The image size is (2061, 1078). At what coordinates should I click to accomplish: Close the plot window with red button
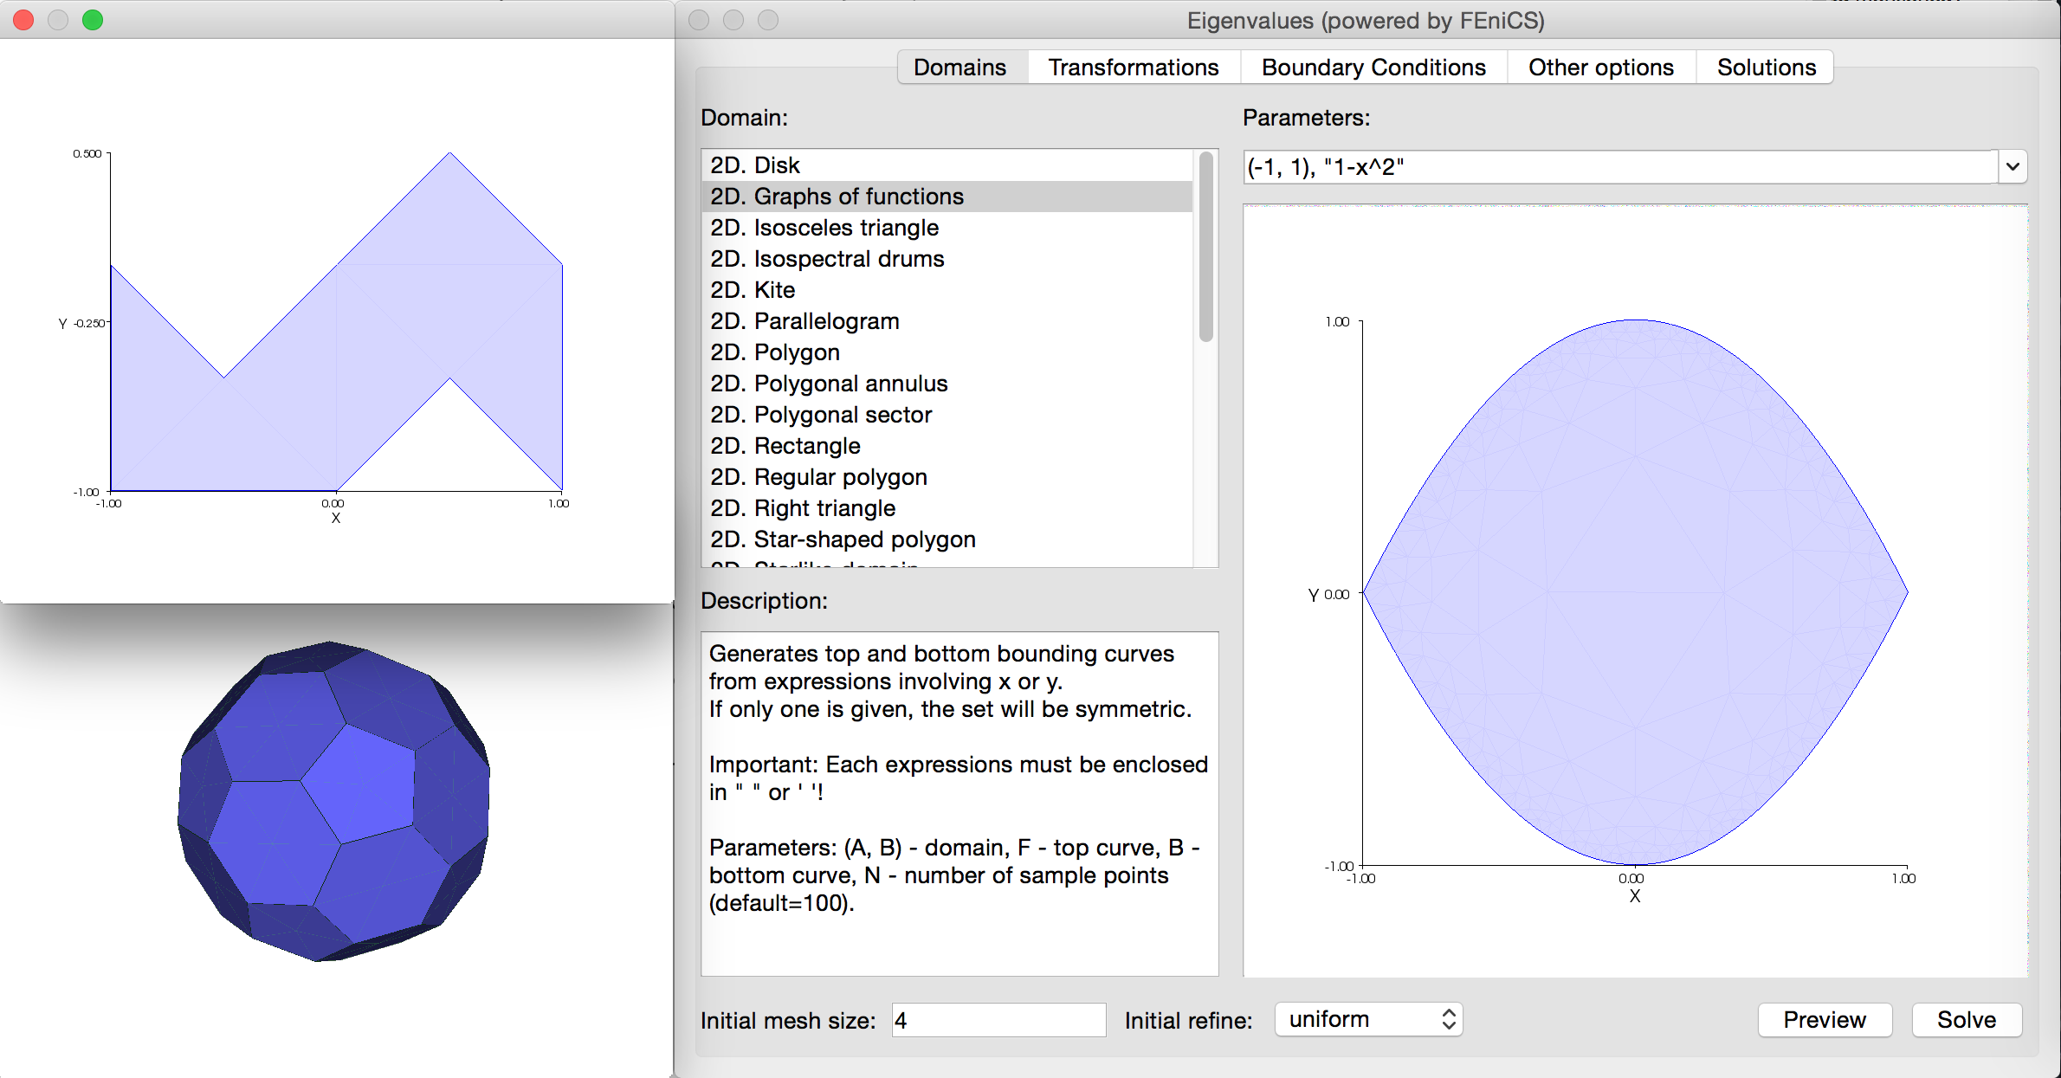click(x=24, y=20)
